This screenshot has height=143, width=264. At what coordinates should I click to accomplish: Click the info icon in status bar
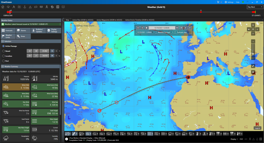click(67, 139)
